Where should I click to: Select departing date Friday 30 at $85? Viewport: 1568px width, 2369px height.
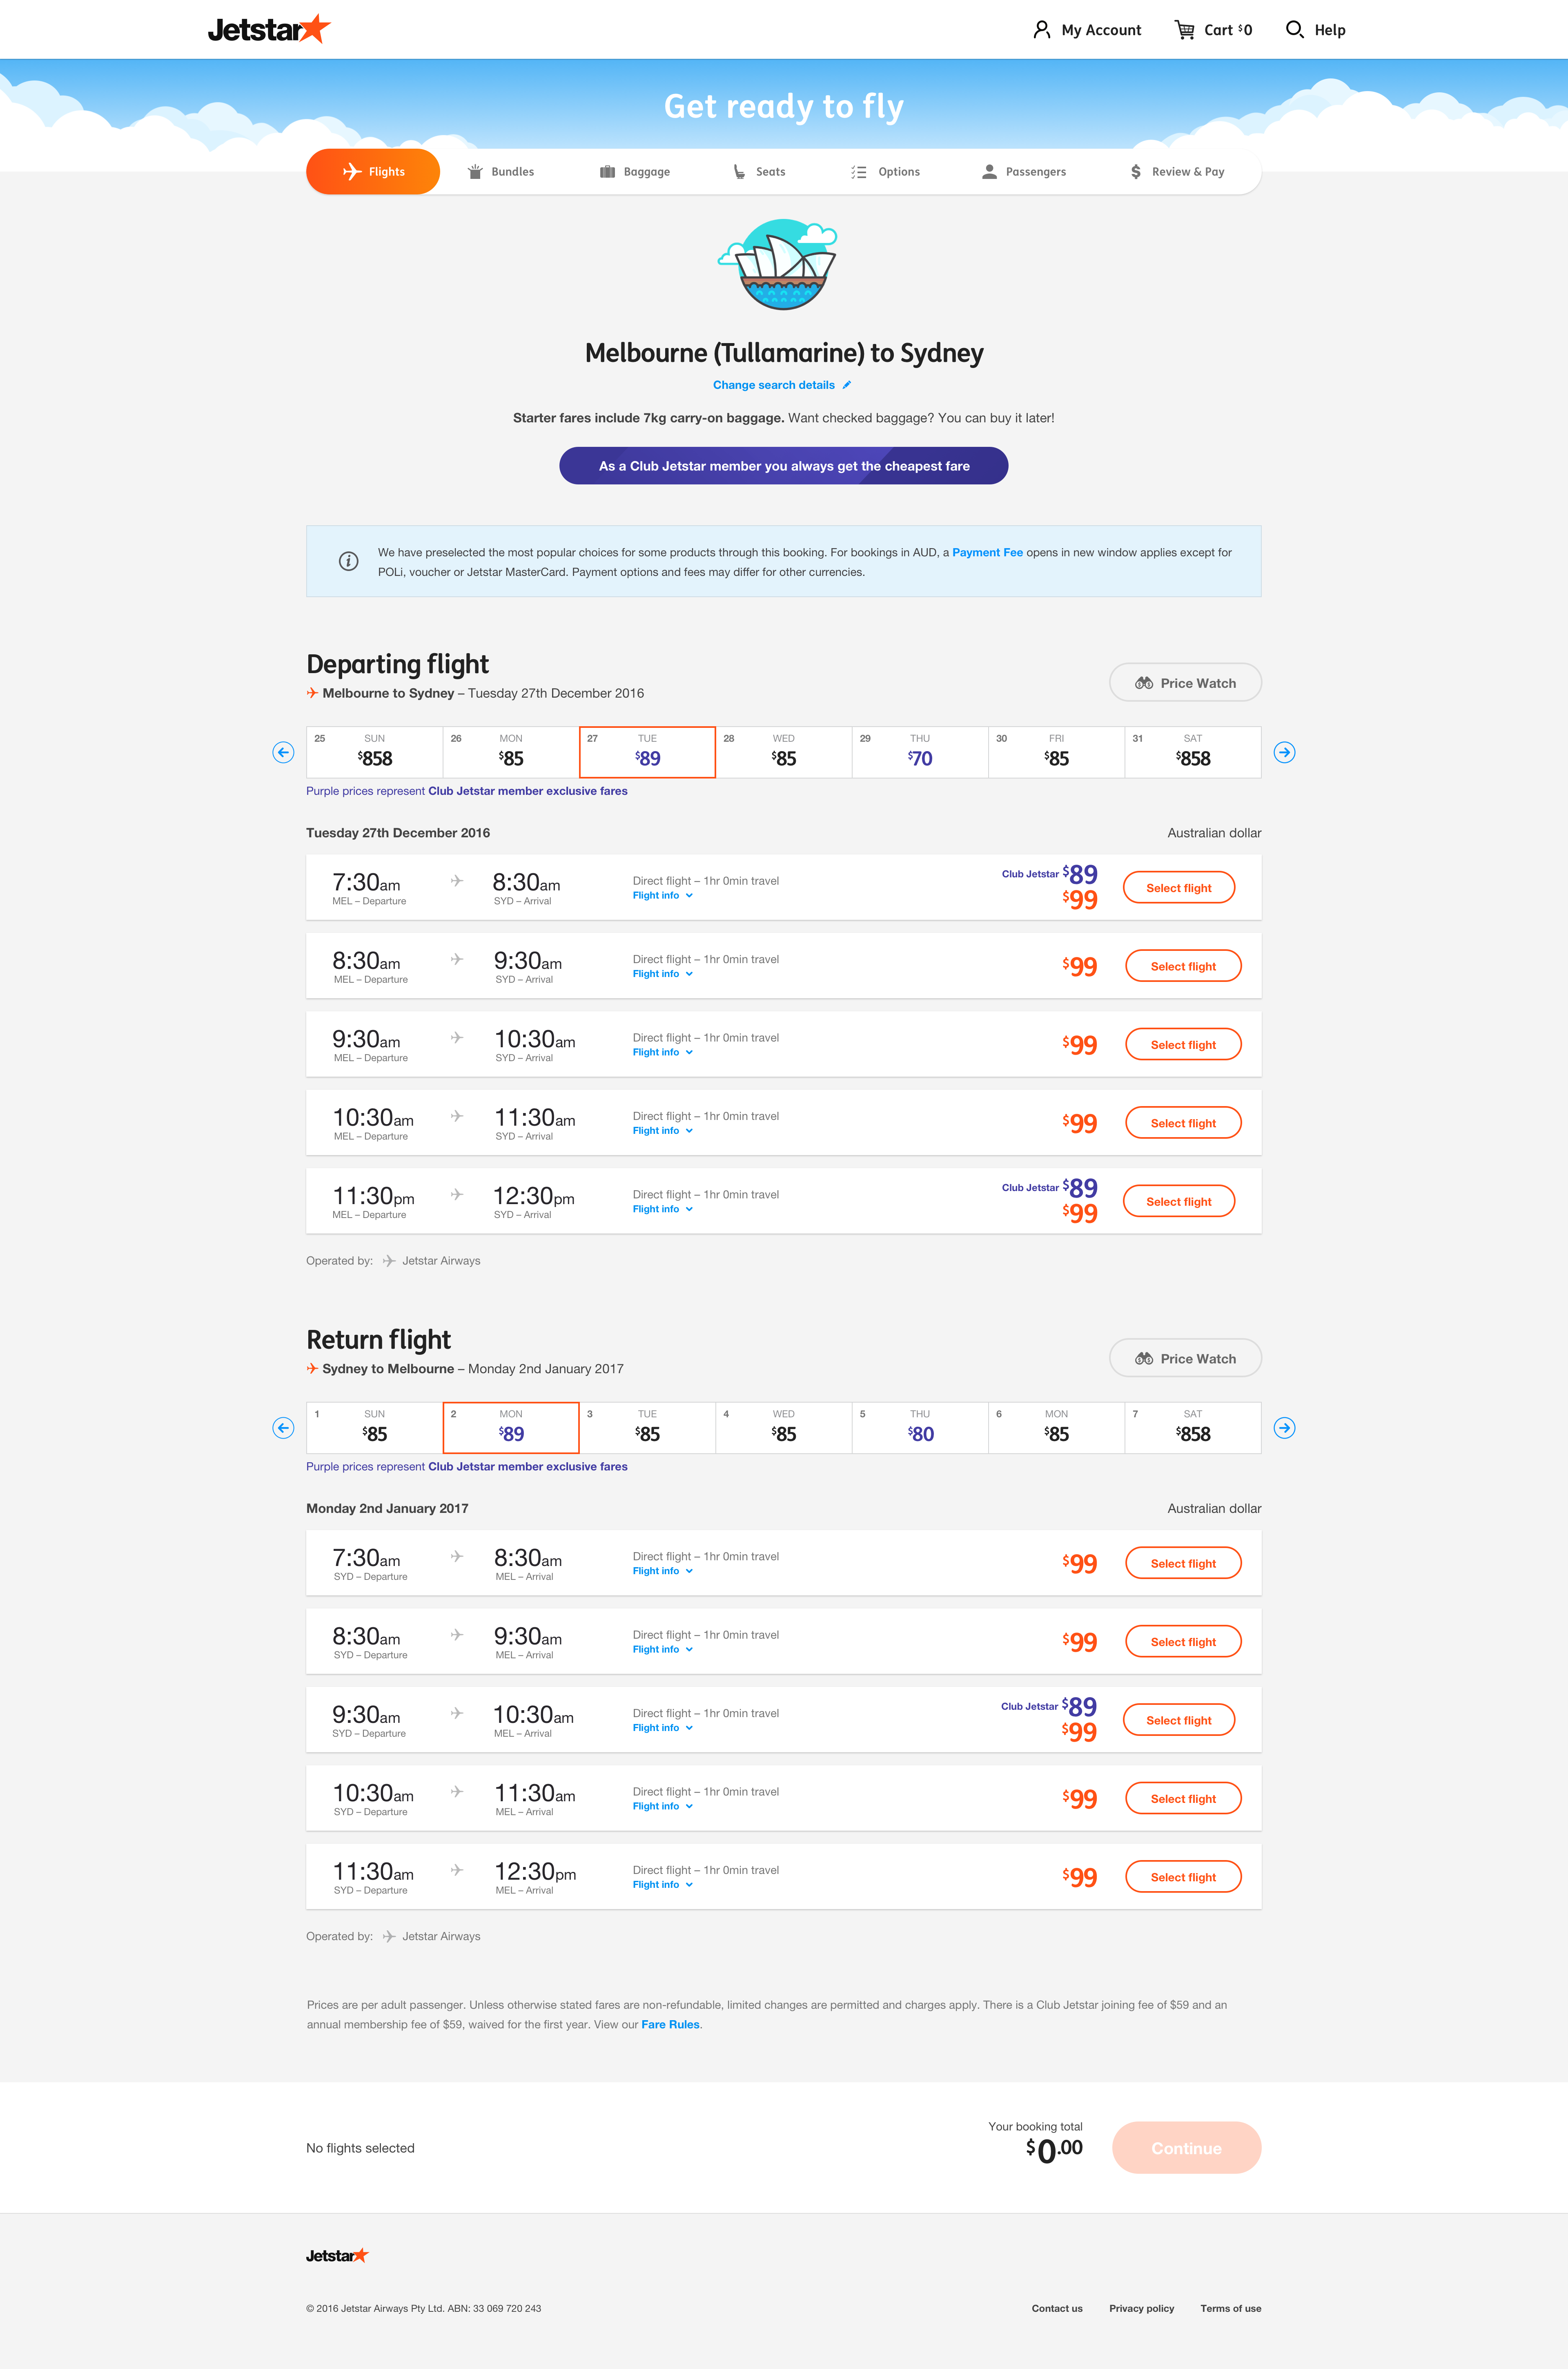[1057, 752]
